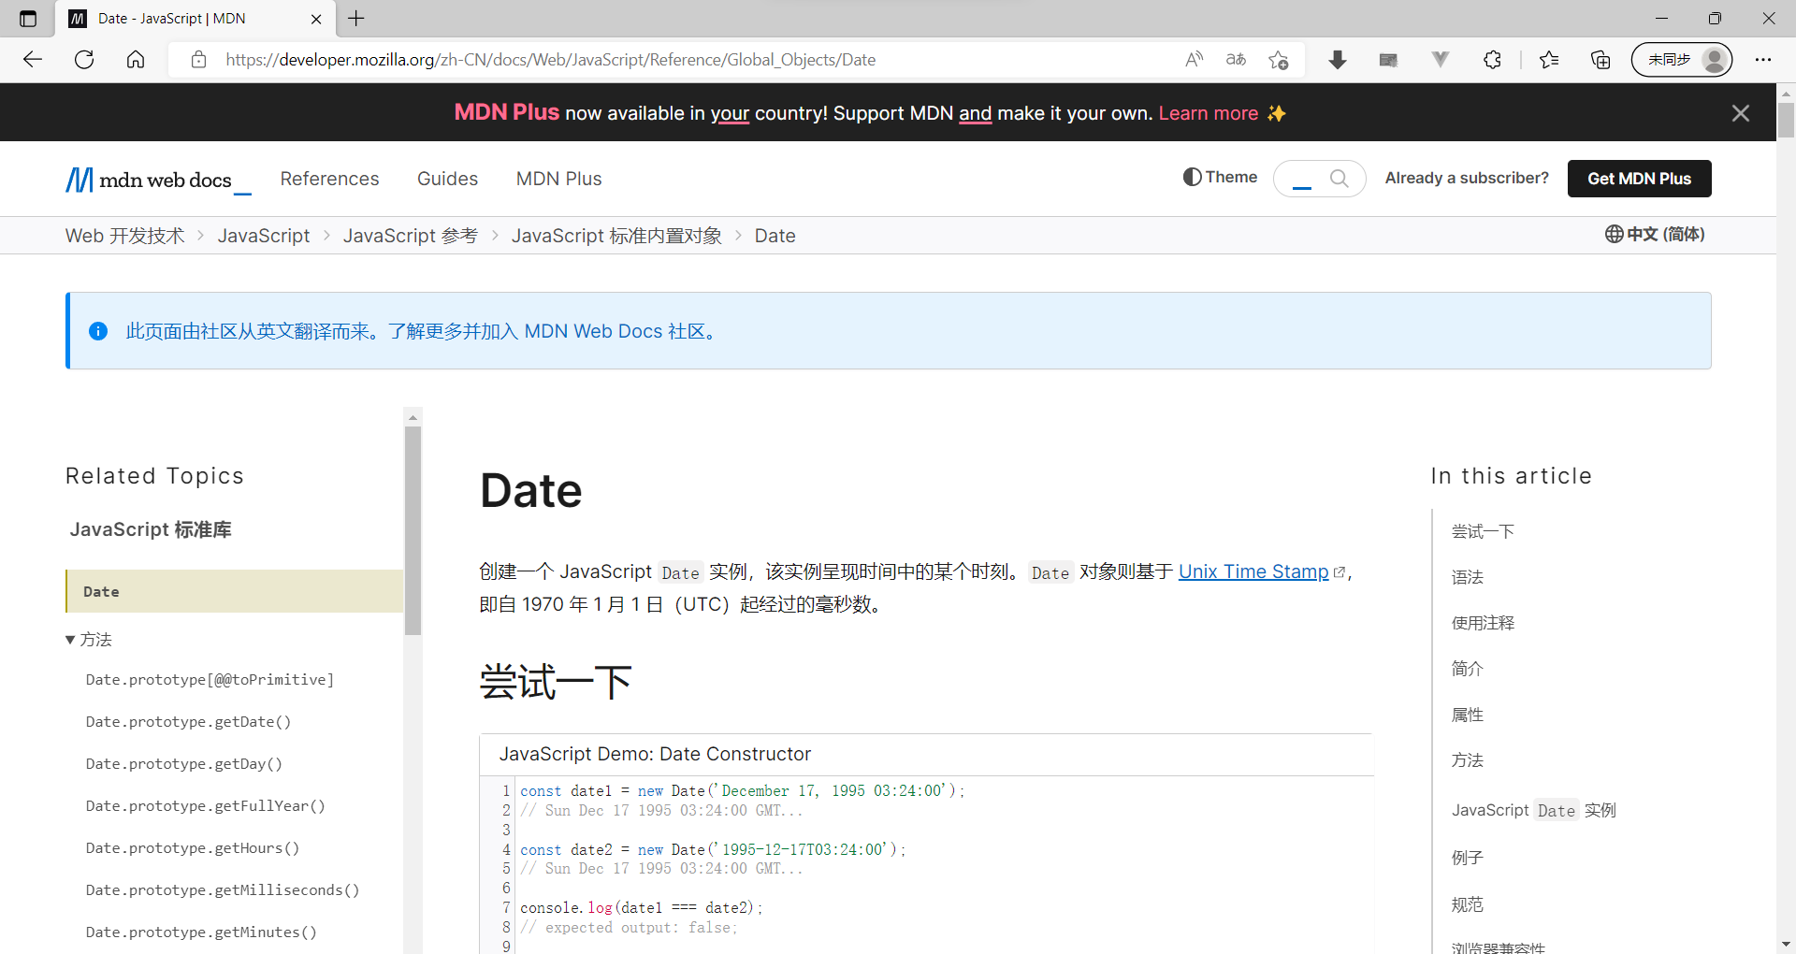Open the Vue devtools extension icon

coord(1440,59)
